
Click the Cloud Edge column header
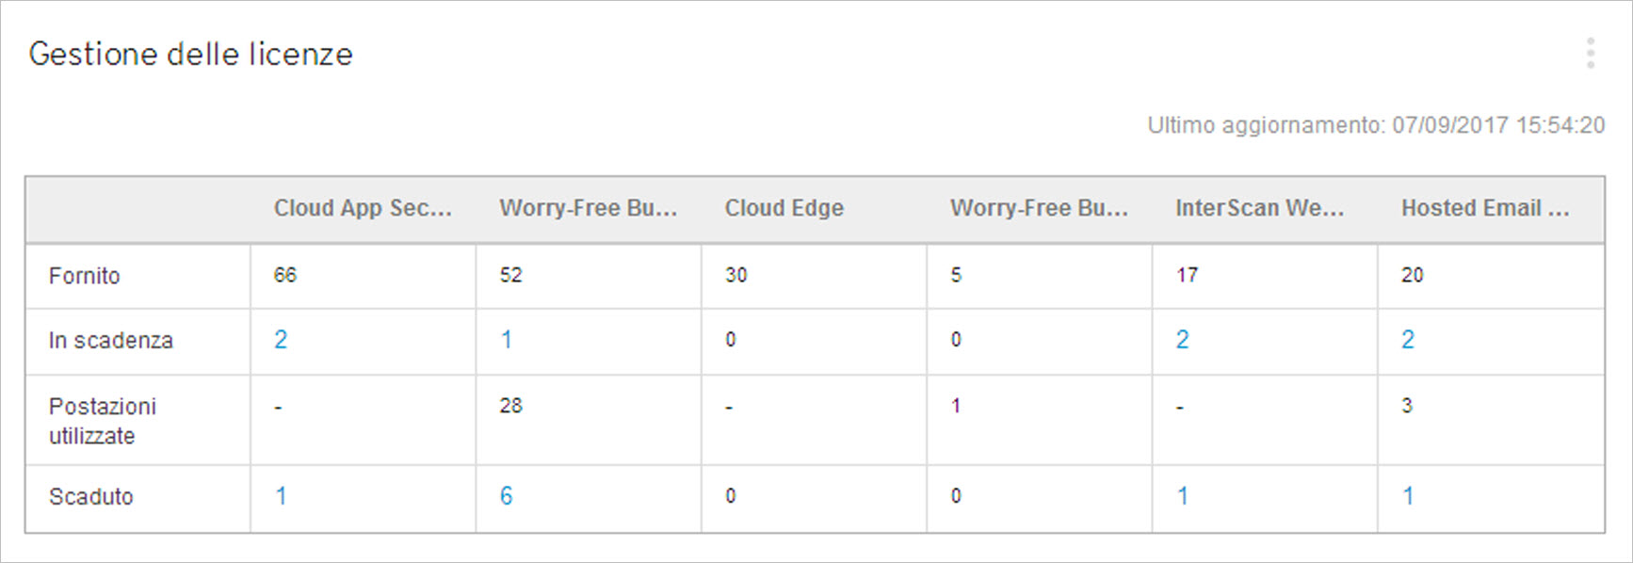click(x=784, y=208)
